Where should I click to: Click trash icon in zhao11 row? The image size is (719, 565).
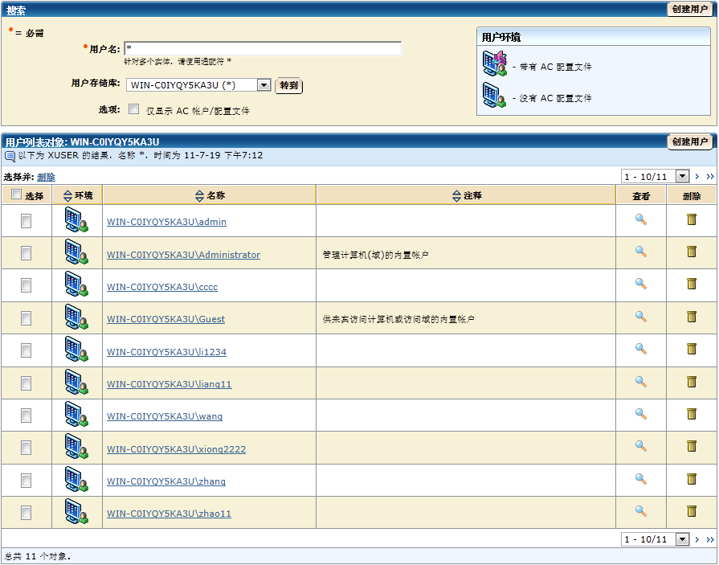(691, 511)
